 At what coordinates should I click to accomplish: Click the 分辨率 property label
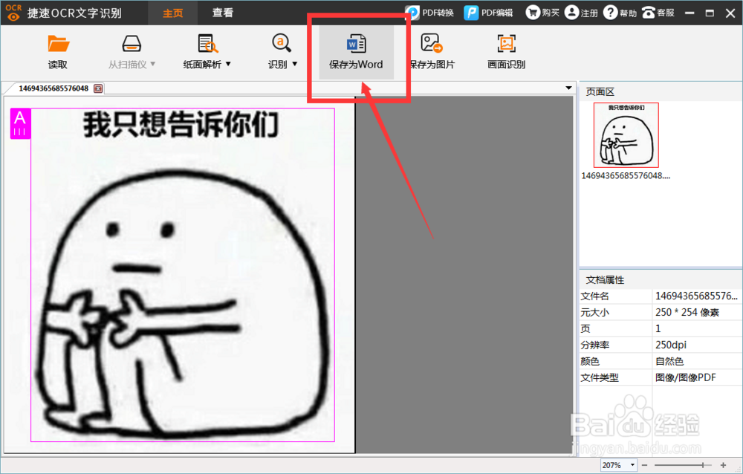594,345
